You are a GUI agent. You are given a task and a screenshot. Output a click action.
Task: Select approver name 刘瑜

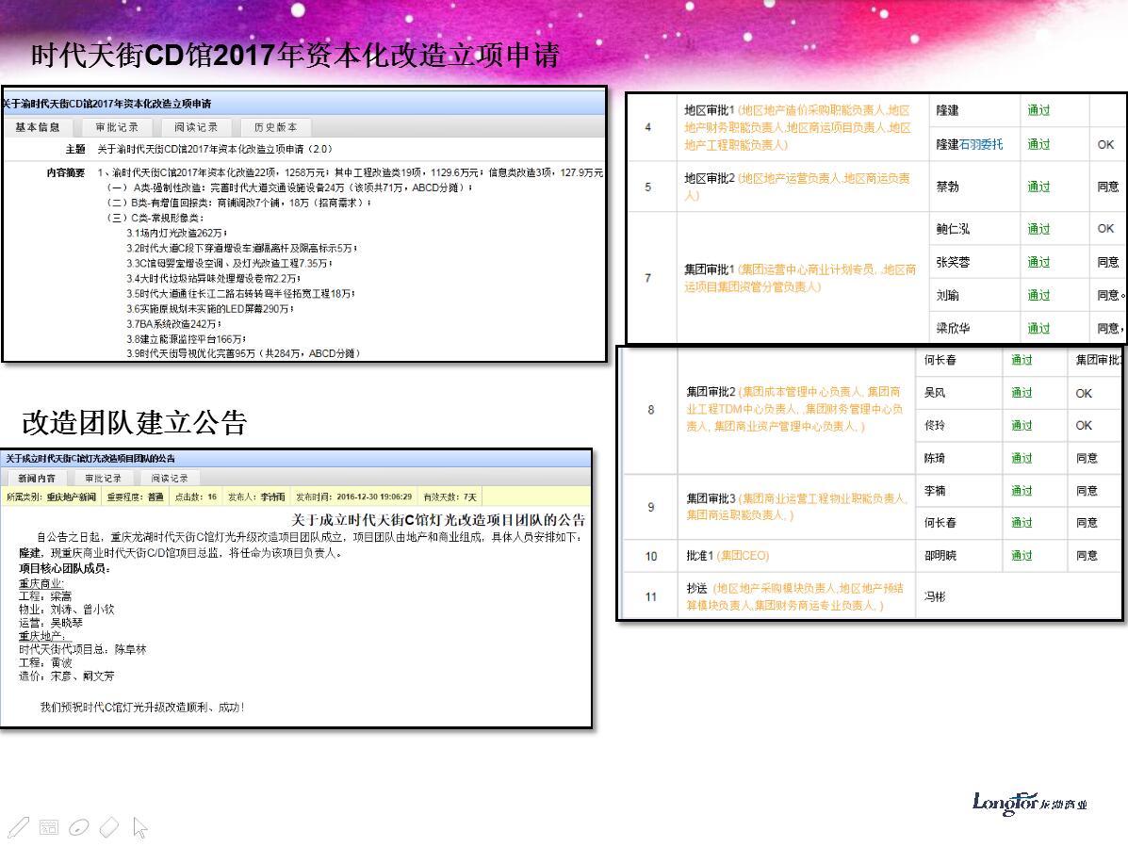click(x=947, y=296)
